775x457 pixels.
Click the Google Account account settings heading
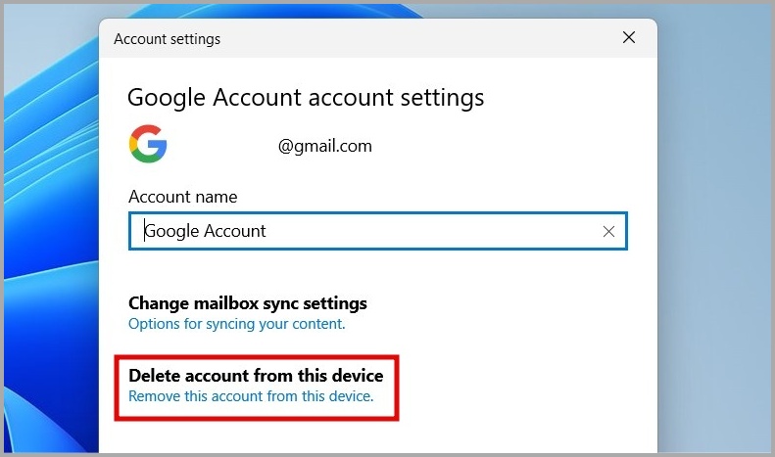click(x=306, y=98)
